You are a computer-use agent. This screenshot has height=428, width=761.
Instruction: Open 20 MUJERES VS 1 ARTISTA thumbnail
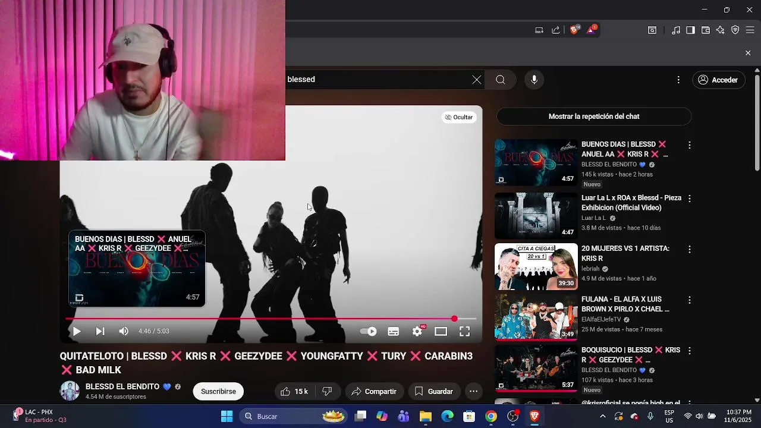coord(536,266)
